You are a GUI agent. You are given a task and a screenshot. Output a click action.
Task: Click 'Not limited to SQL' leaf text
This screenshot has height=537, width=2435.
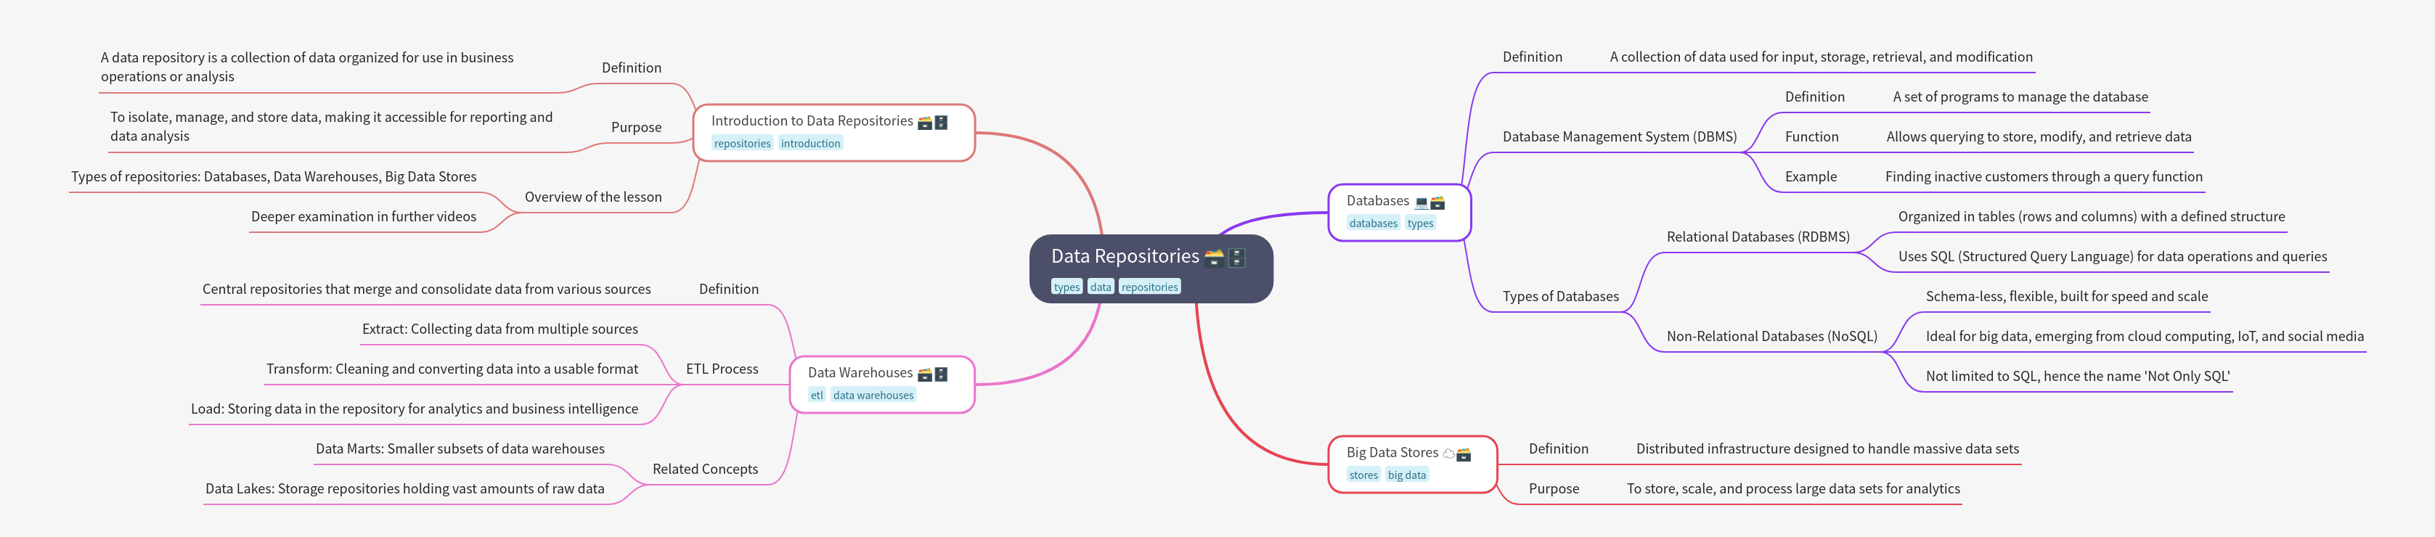pos(2078,377)
